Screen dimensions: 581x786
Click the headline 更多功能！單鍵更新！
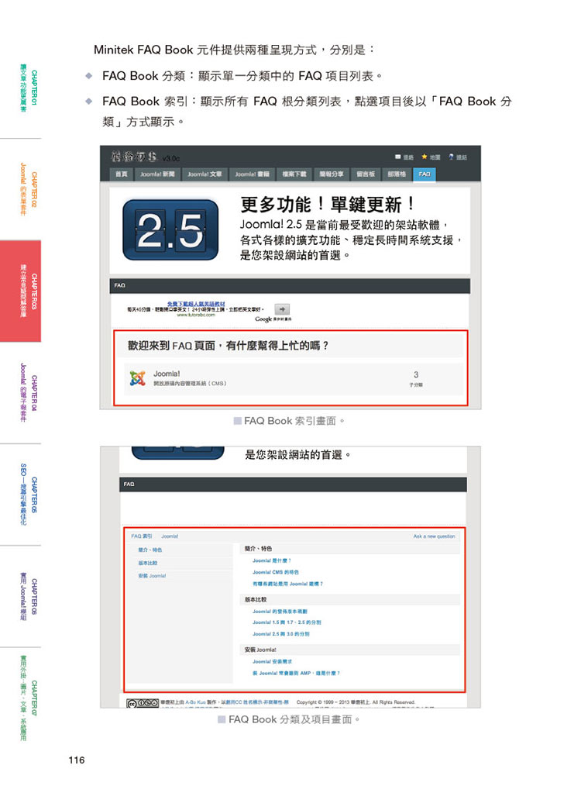pos(328,204)
